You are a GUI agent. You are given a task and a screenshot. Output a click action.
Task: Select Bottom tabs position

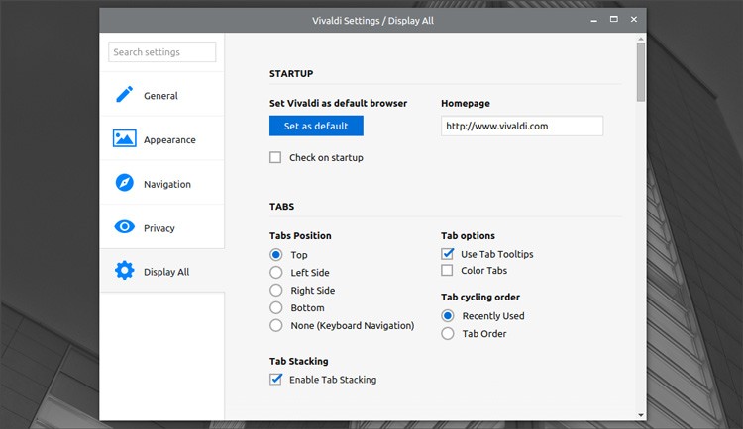tap(276, 307)
